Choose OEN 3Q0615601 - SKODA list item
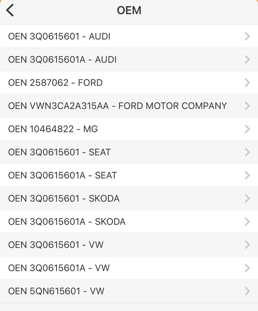The width and height of the screenshot is (258, 311). click(x=64, y=198)
